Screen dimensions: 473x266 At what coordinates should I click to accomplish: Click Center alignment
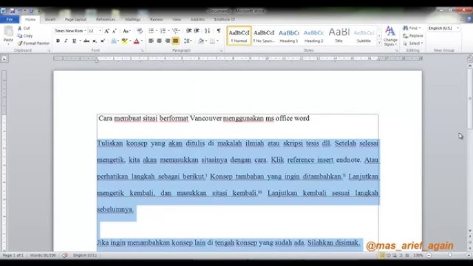pos(159,41)
